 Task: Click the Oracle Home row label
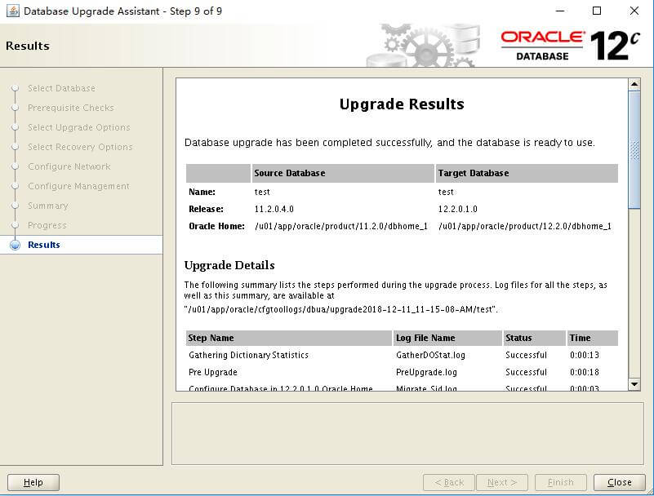(x=216, y=226)
